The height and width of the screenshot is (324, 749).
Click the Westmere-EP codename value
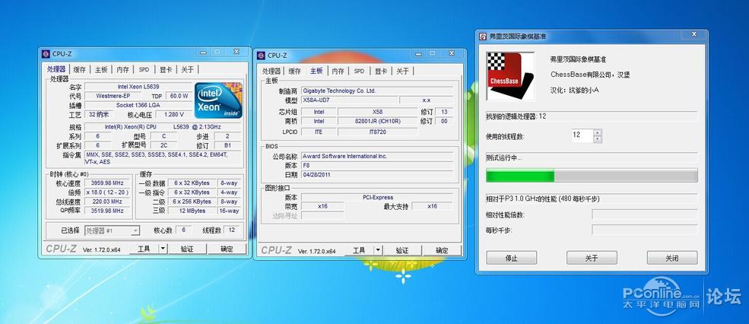coord(113,96)
